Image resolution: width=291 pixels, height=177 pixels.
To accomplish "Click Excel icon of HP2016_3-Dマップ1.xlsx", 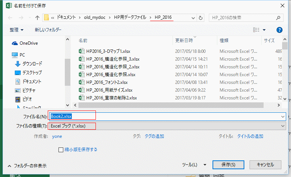I will pos(82,51).
